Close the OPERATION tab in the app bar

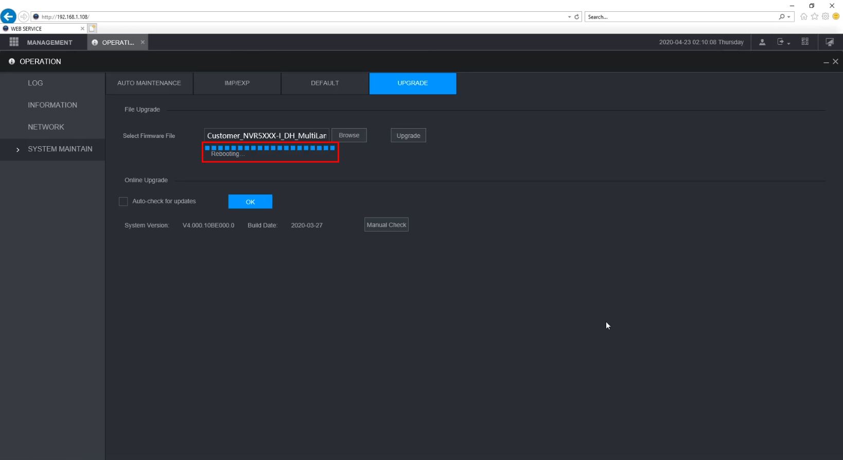pos(143,42)
